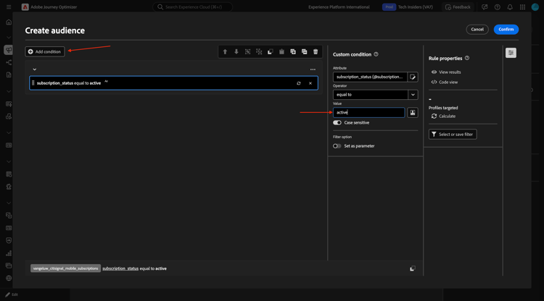The height and width of the screenshot is (301, 544).
Task: Click the subscription_status link in bottom expression
Action: pyautogui.click(x=120, y=268)
